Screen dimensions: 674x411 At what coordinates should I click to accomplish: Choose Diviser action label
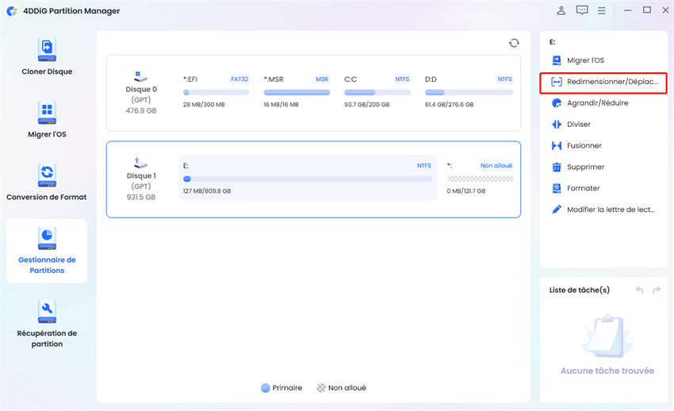point(579,125)
